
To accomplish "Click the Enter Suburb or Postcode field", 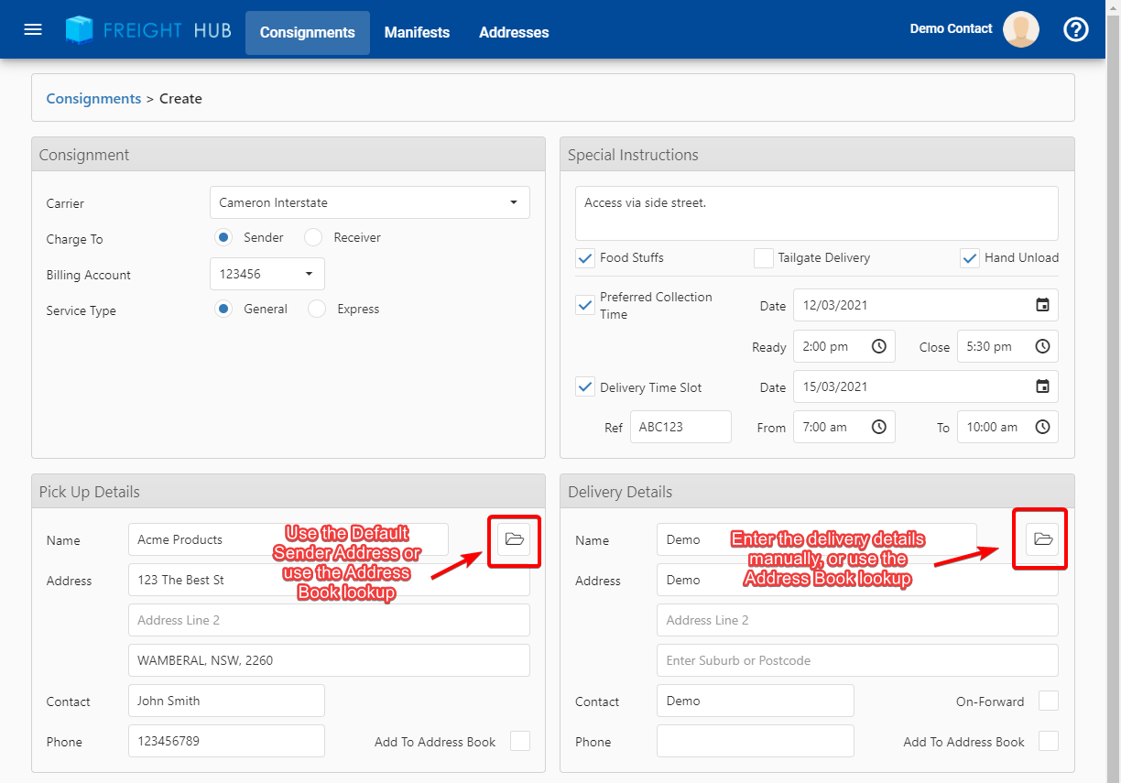I will (x=857, y=660).
